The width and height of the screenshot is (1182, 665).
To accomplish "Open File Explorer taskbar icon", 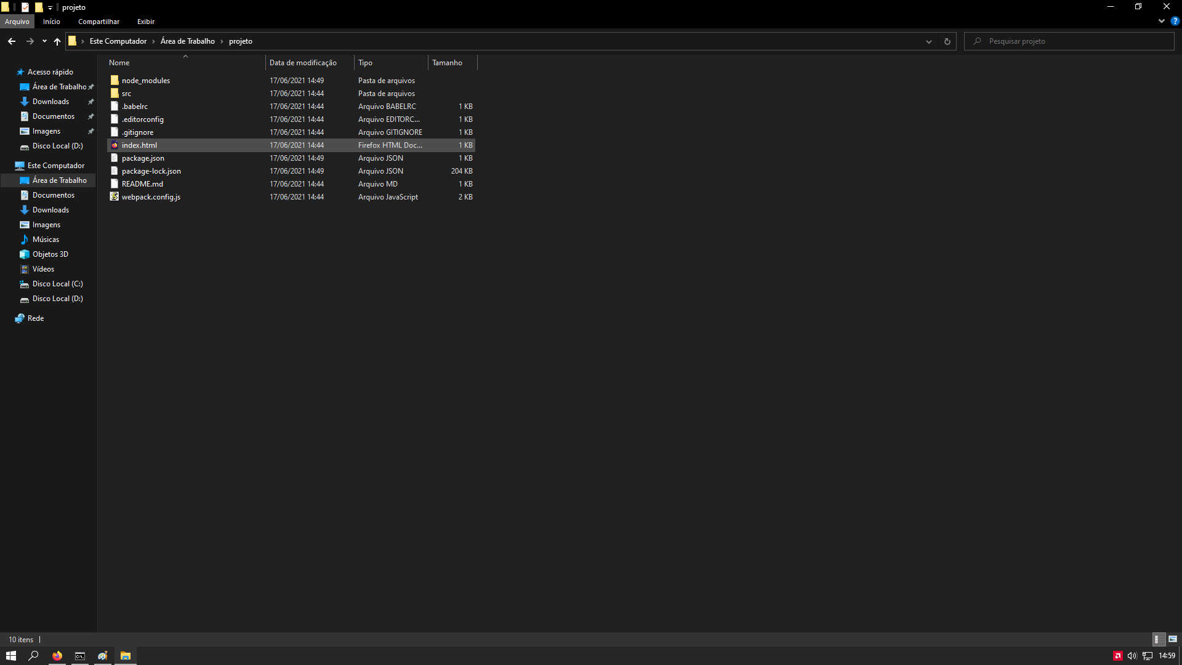I will [126, 656].
